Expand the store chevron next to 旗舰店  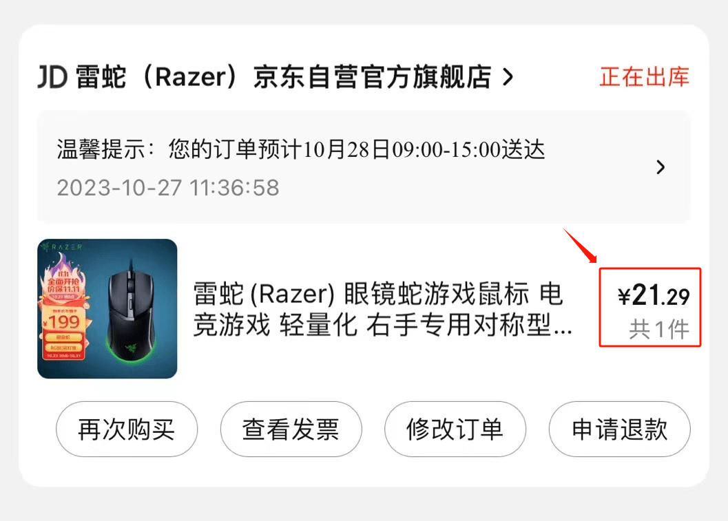click(x=508, y=77)
